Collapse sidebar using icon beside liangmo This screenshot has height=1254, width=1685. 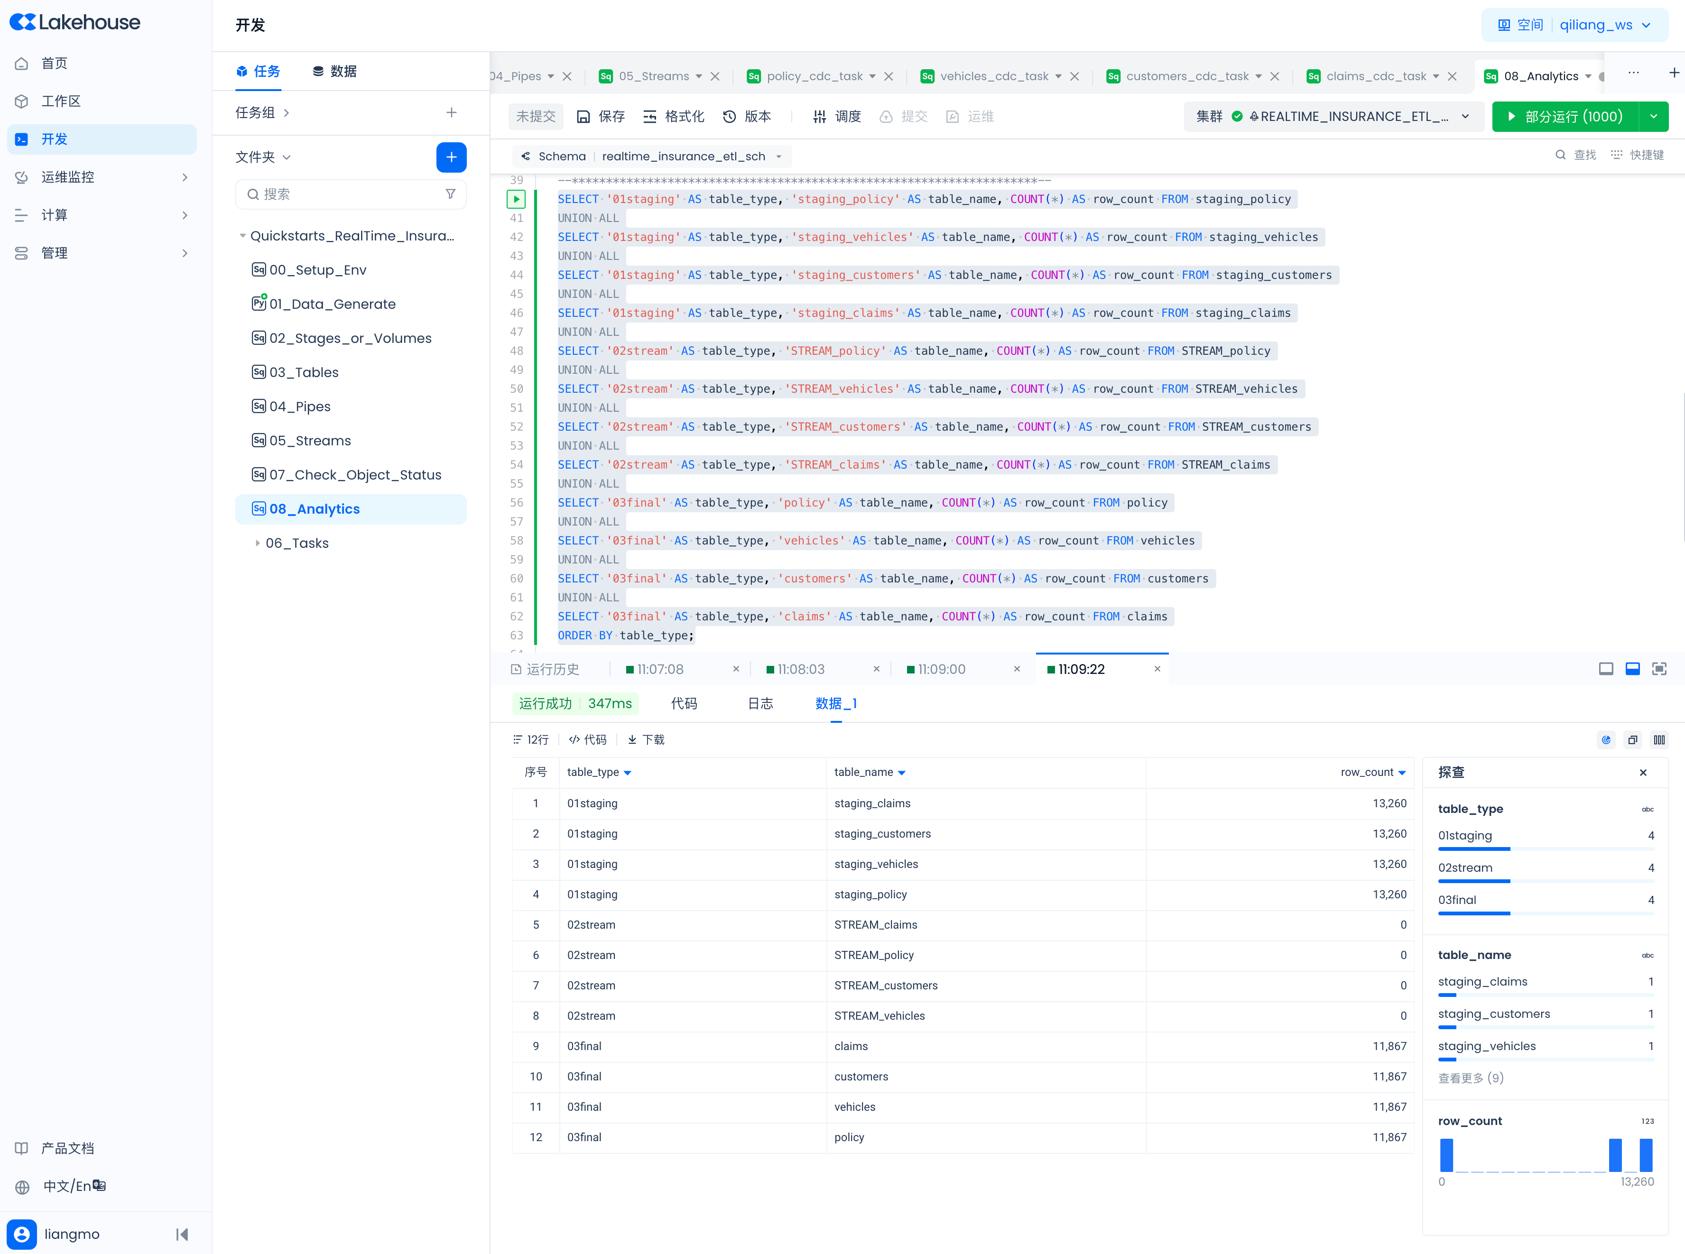[182, 1234]
